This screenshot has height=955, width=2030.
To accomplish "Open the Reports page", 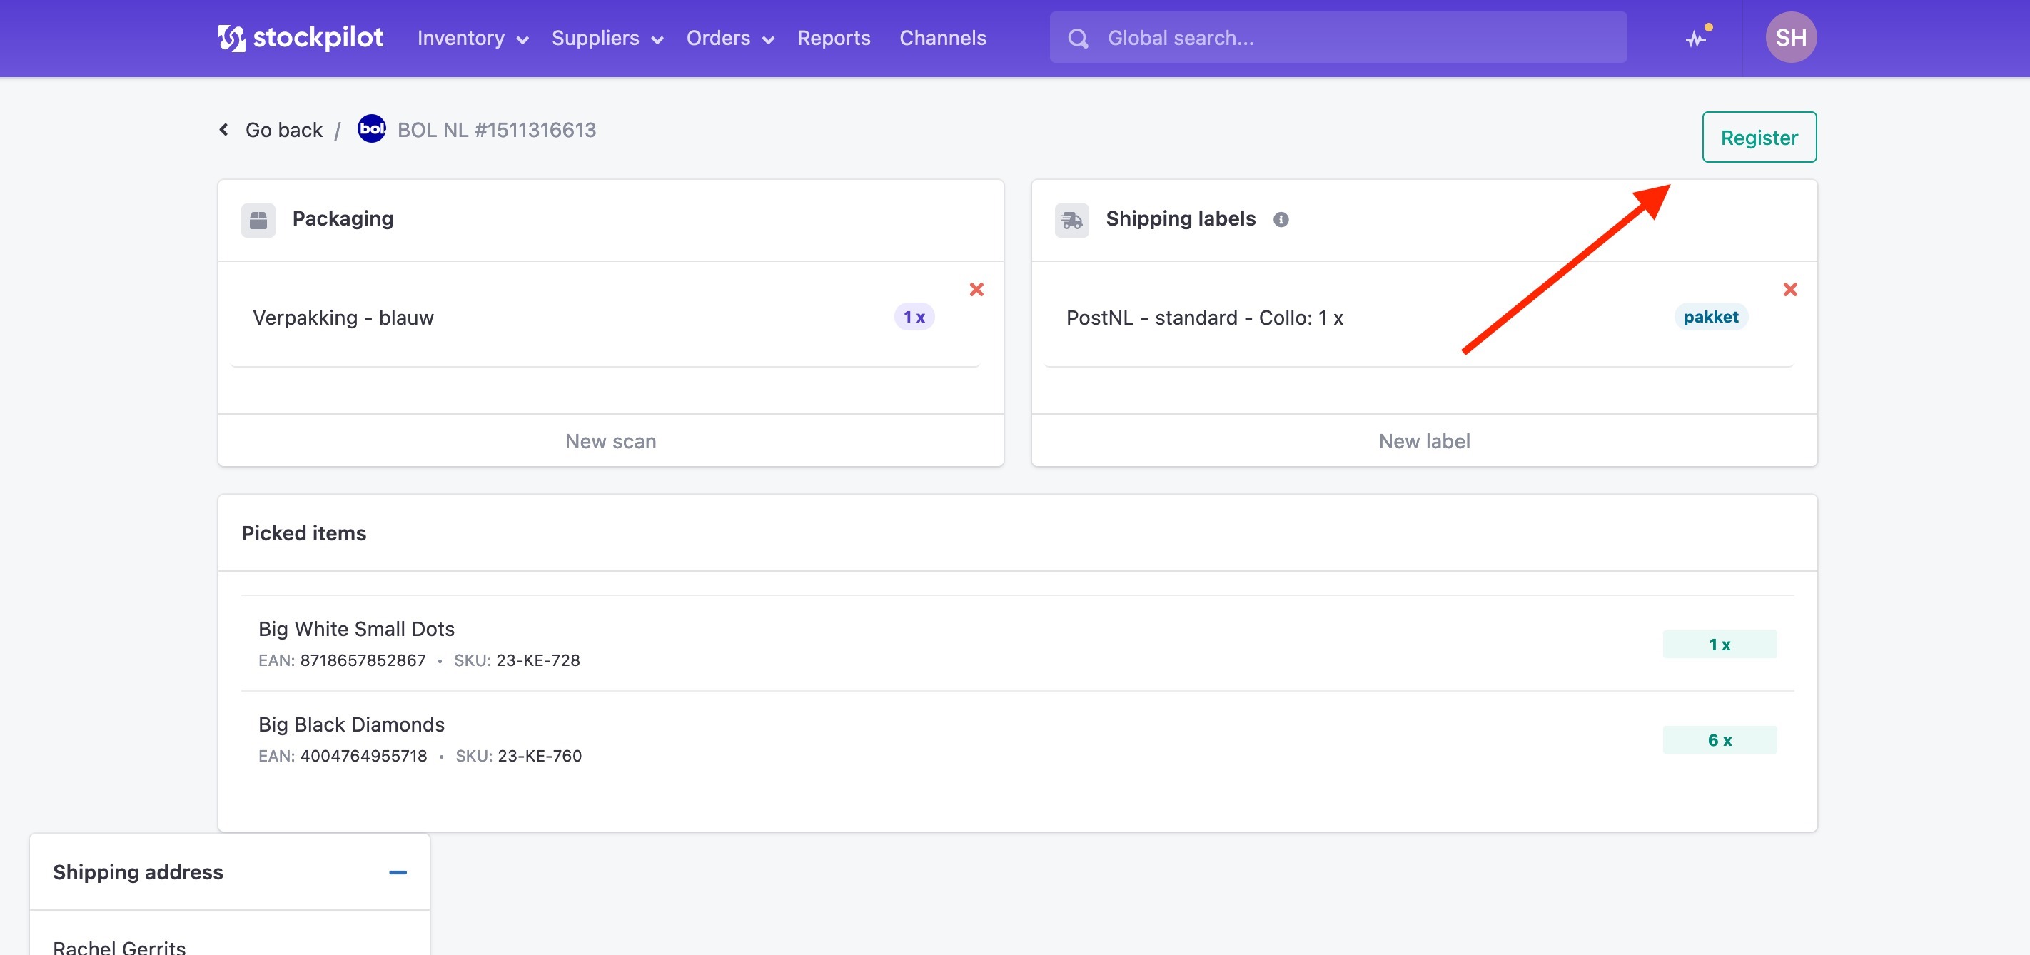I will pos(834,38).
